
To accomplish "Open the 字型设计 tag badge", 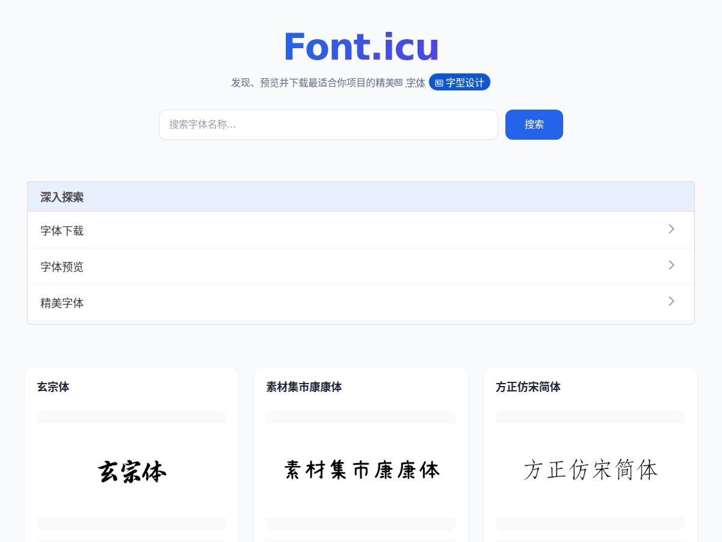I will [460, 83].
